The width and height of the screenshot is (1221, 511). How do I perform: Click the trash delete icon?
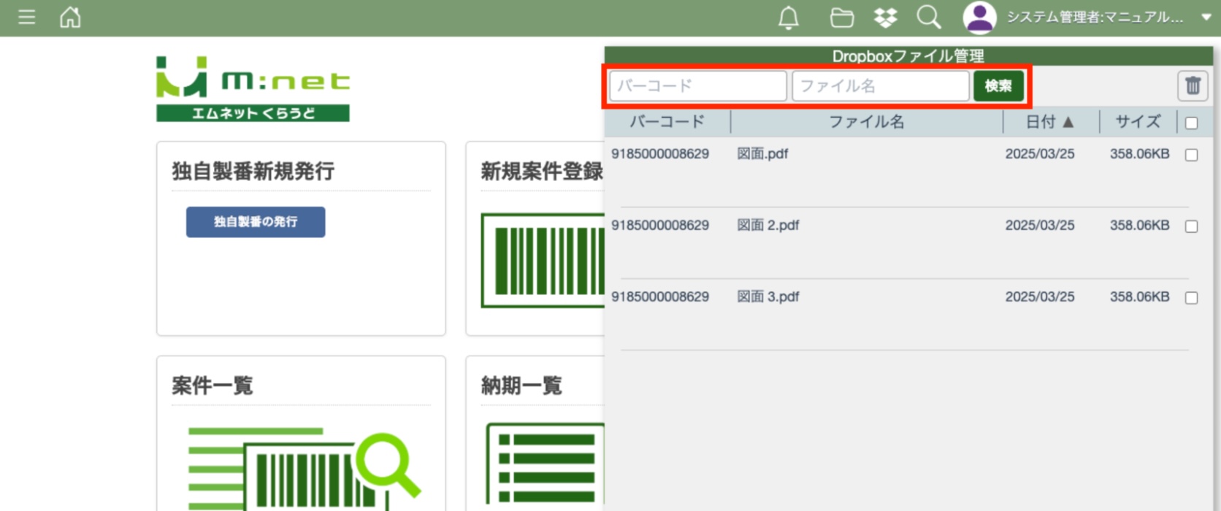[x=1193, y=86]
